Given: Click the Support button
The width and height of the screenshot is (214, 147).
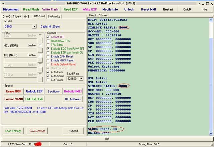Looking at the screenshot, I should tap(73, 131).
